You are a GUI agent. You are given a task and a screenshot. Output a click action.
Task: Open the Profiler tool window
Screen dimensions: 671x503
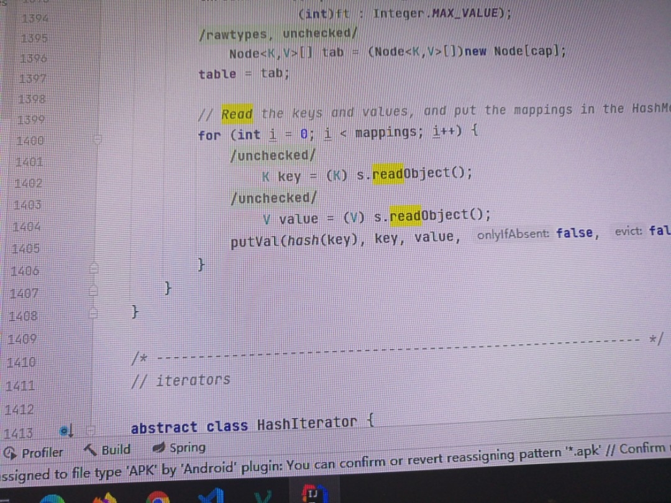click(x=35, y=453)
